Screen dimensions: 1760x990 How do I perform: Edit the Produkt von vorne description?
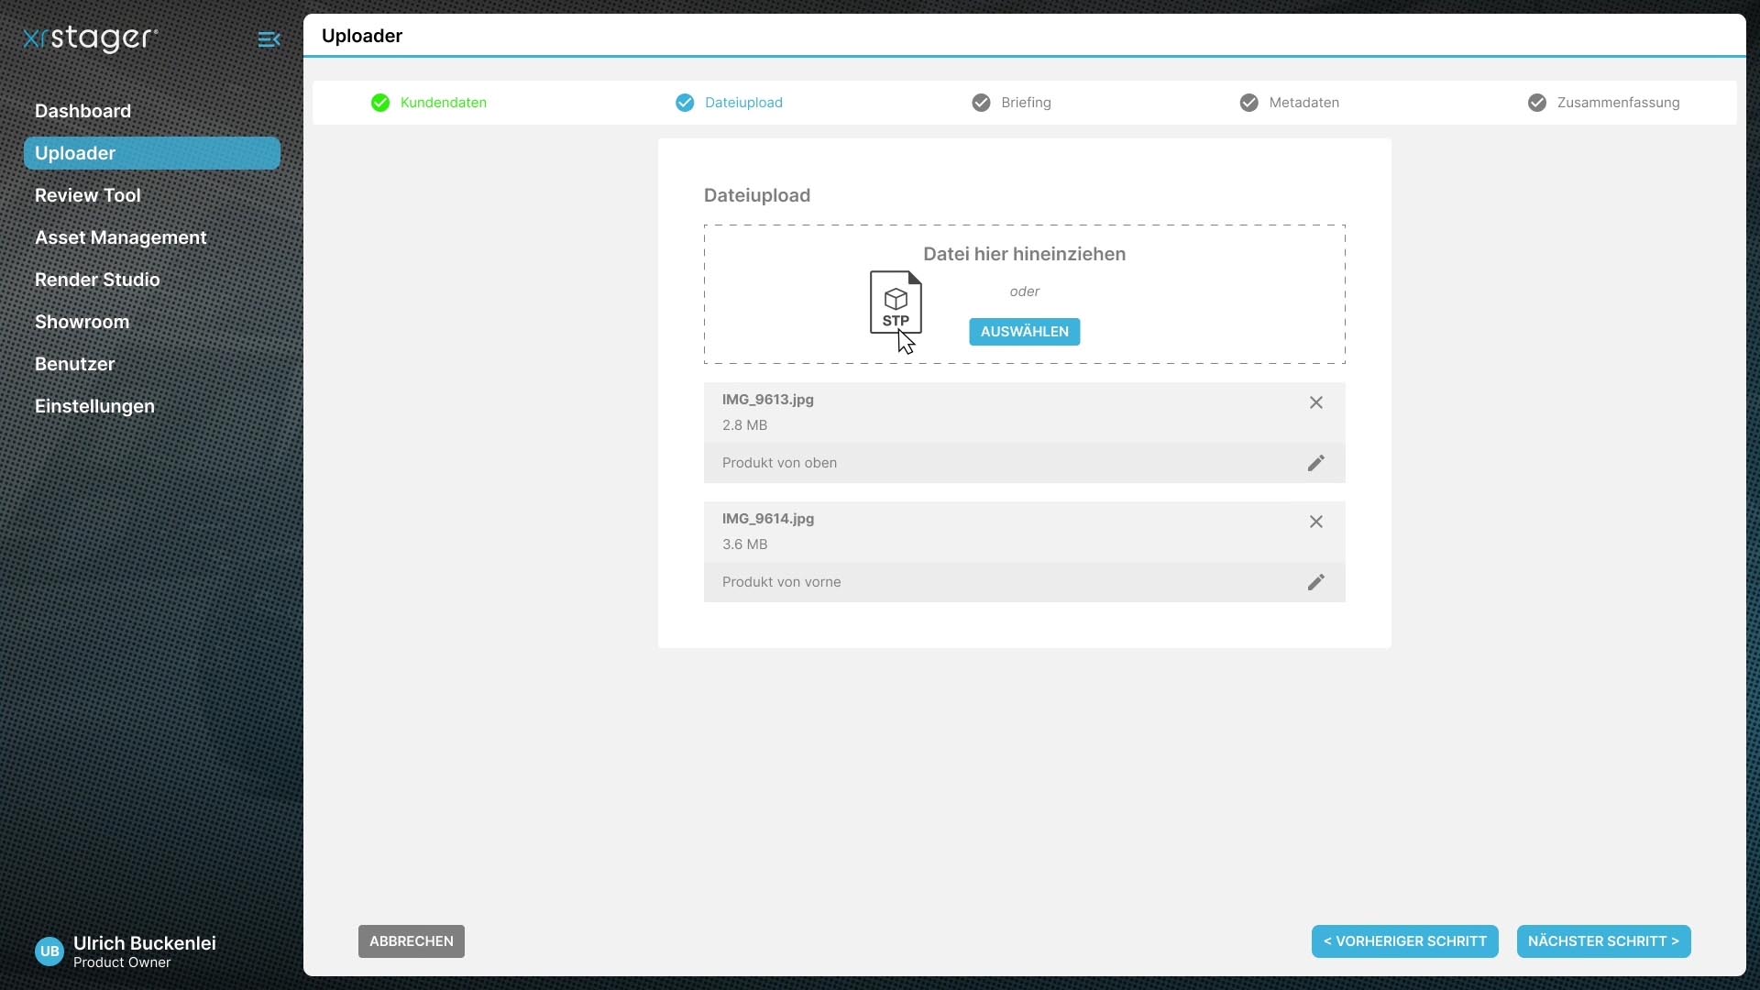1316,582
